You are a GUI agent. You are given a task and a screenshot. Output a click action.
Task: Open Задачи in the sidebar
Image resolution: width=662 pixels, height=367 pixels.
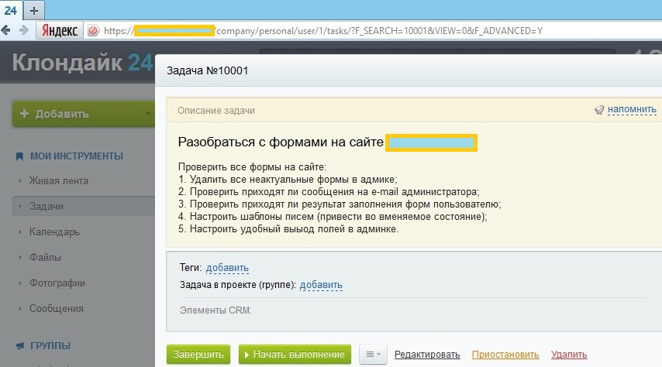click(84, 206)
